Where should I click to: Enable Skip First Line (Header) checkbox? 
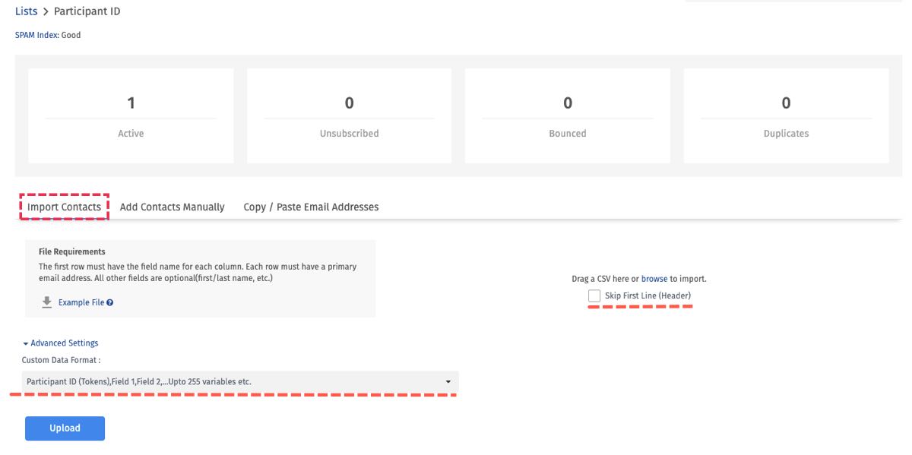coord(594,295)
